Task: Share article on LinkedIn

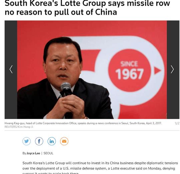Action: 52,141
